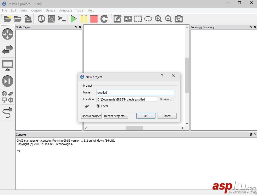Select the Draw ellipse tool
Screen dimensions: 257x195
[148, 19]
